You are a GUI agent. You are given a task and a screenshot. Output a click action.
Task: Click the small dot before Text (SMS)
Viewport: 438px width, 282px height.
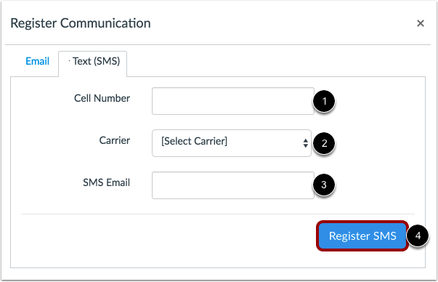(69, 60)
